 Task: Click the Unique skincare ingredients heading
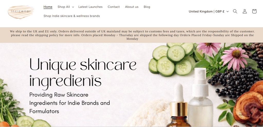tap(83, 74)
